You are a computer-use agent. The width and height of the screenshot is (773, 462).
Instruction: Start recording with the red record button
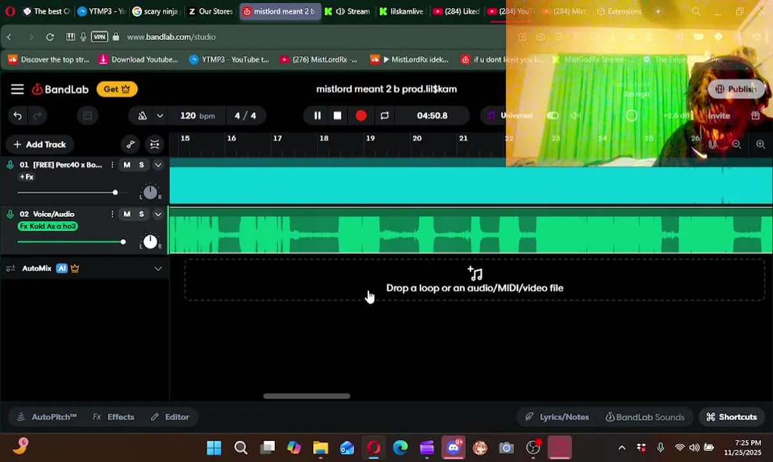361,116
